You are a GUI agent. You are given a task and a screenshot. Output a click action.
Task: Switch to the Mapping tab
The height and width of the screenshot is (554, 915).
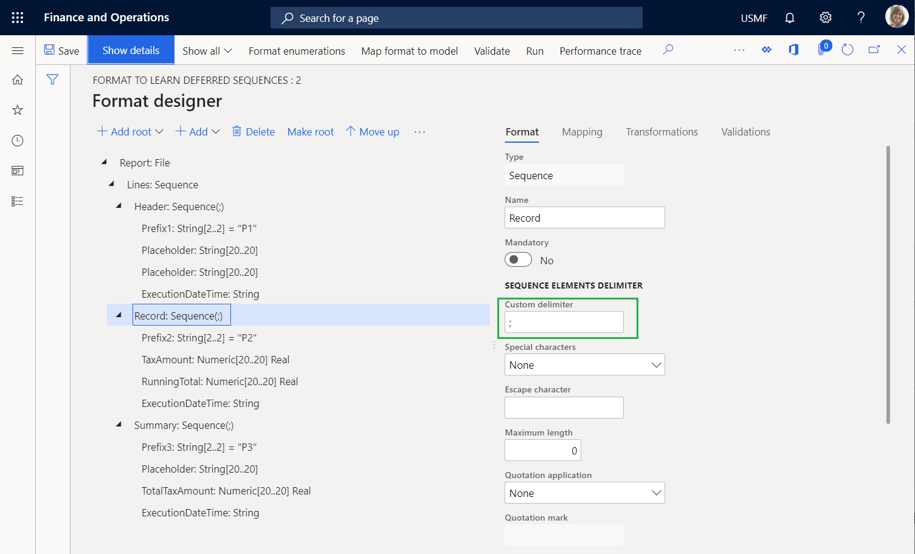click(582, 132)
